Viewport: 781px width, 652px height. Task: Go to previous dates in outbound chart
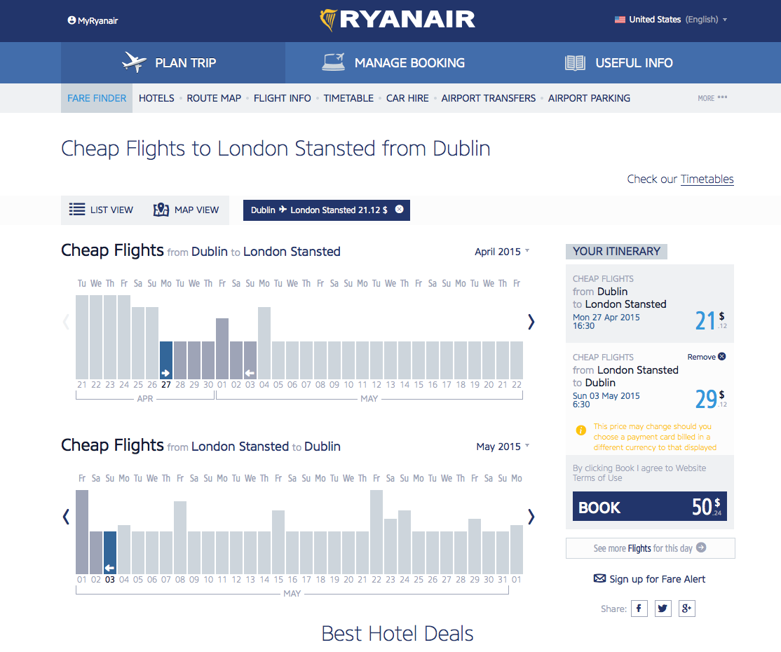click(x=66, y=322)
